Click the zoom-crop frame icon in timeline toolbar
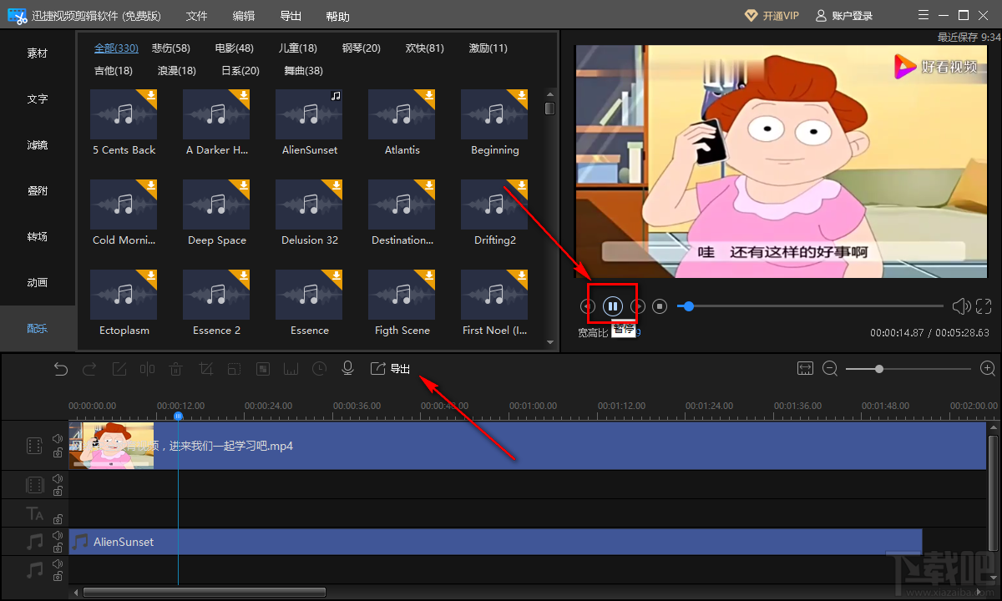 pos(234,369)
